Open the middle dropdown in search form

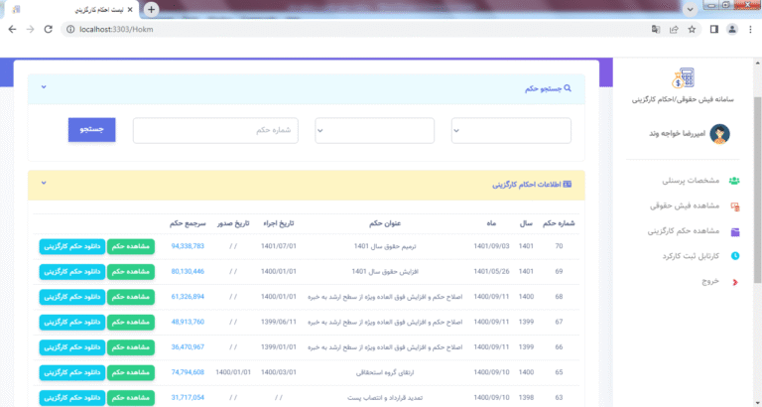[374, 130]
